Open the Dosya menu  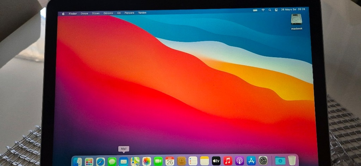84,14
